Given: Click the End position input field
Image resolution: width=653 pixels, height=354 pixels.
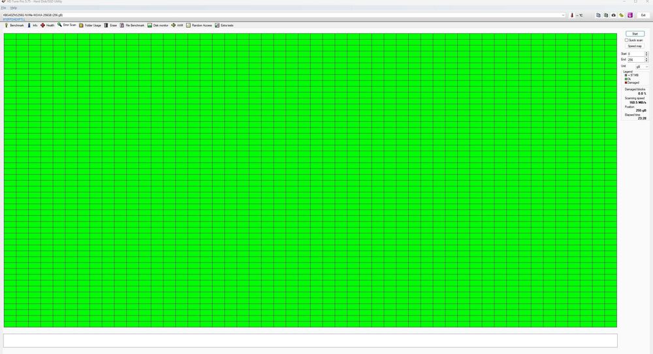Looking at the screenshot, I should pyautogui.click(x=635, y=59).
